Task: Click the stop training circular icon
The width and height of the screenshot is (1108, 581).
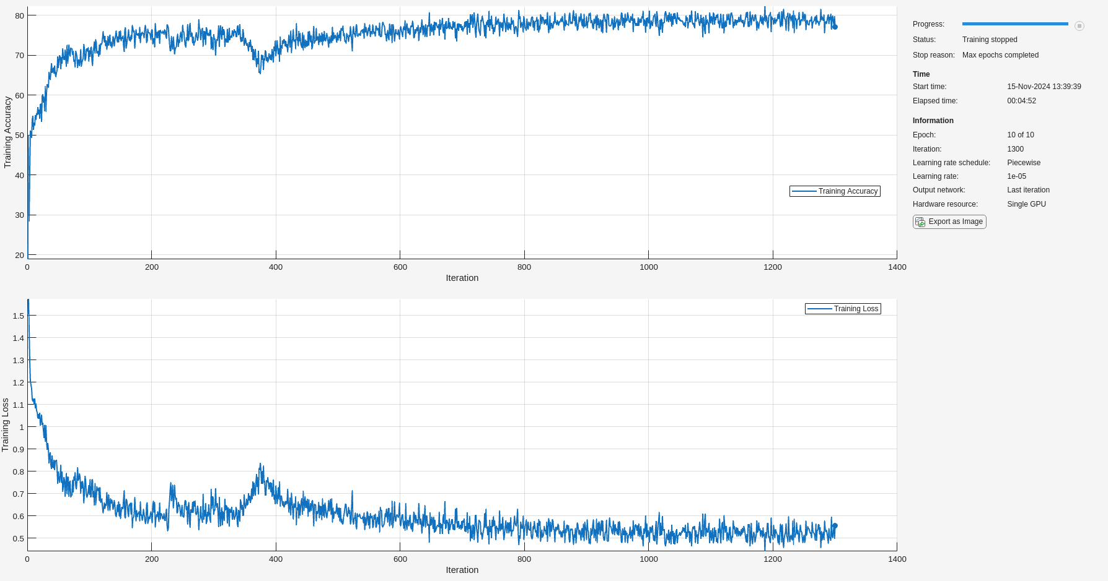Action: [x=1079, y=26]
